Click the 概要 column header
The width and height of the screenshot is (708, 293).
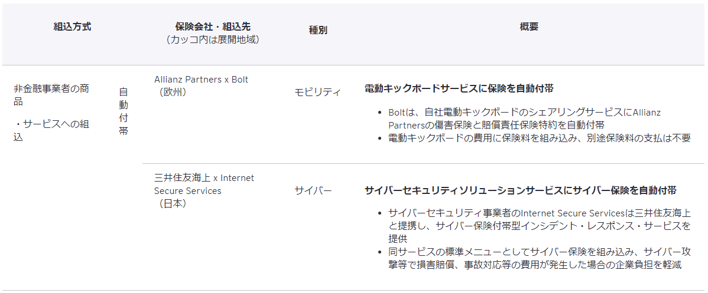click(529, 27)
